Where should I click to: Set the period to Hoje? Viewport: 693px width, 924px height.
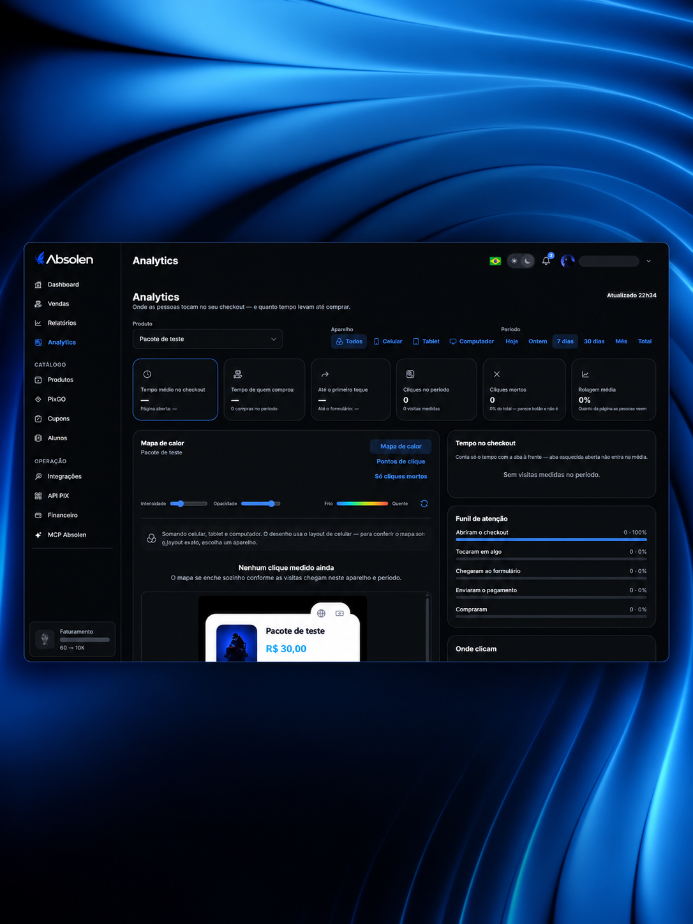[x=512, y=341]
